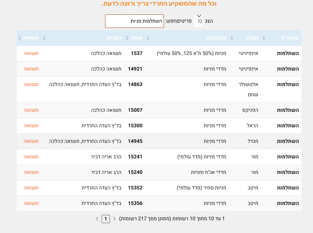This screenshot has width=313, height=233.
Task: Open תשואה for מיטב fund 15352
Action: click(31, 188)
